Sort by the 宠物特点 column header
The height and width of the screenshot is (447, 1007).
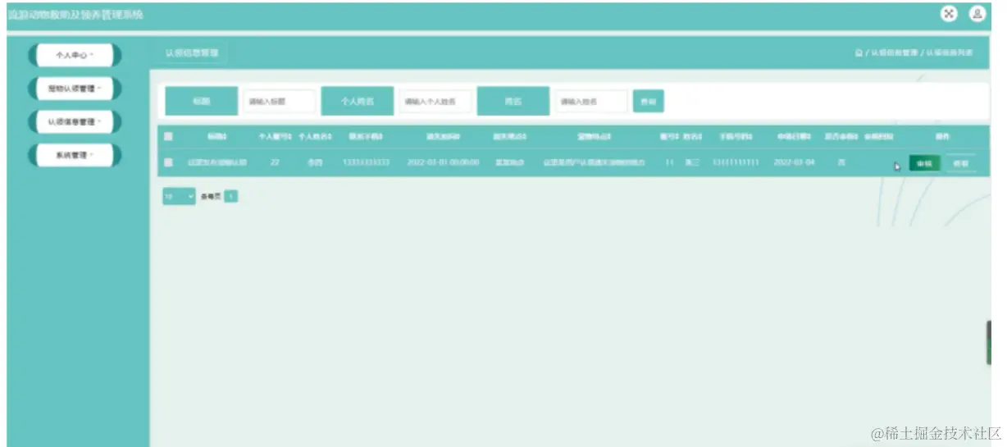[x=595, y=136]
